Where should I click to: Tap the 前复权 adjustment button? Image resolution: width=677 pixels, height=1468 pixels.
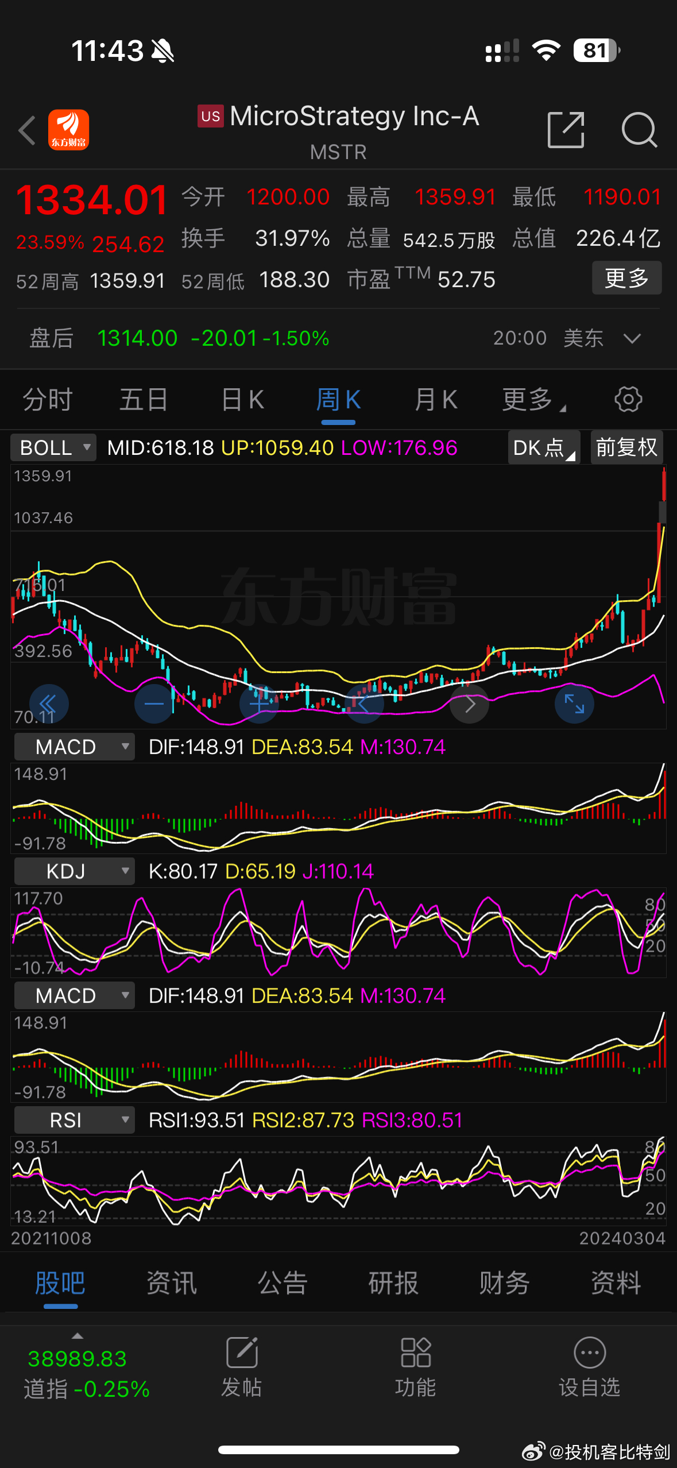click(x=626, y=447)
